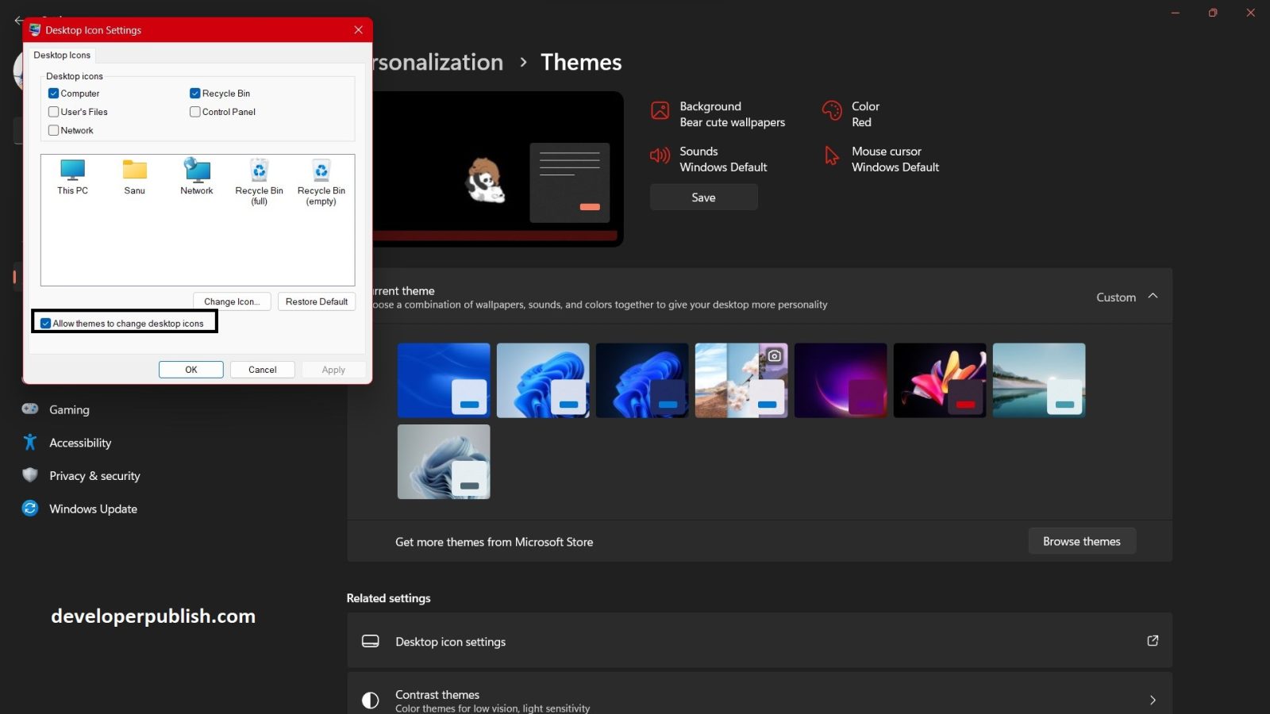The image size is (1270, 714).
Task: Select the purple flower theme thumbnail
Action: point(939,380)
